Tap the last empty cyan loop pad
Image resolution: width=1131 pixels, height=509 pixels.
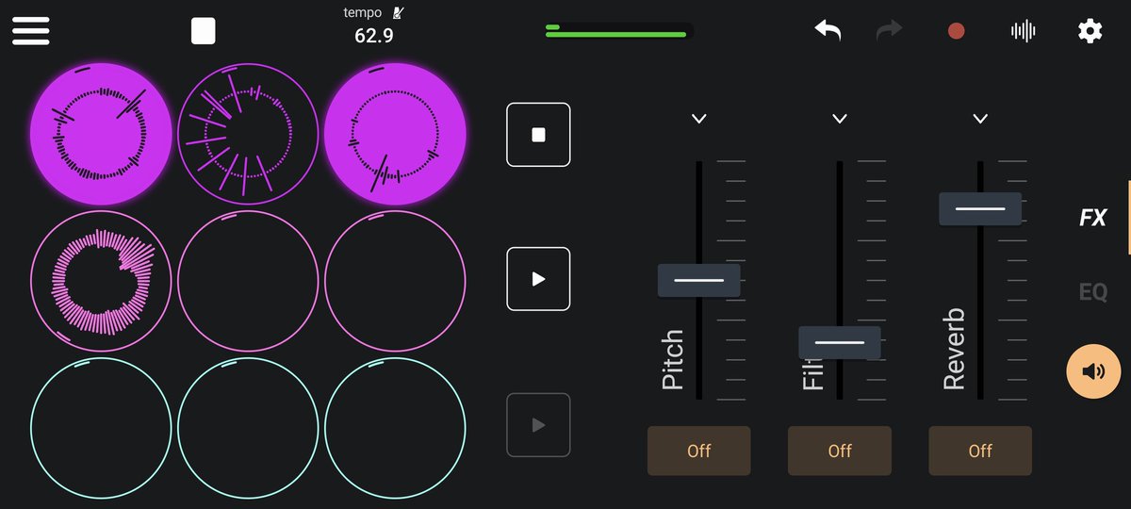(x=395, y=428)
